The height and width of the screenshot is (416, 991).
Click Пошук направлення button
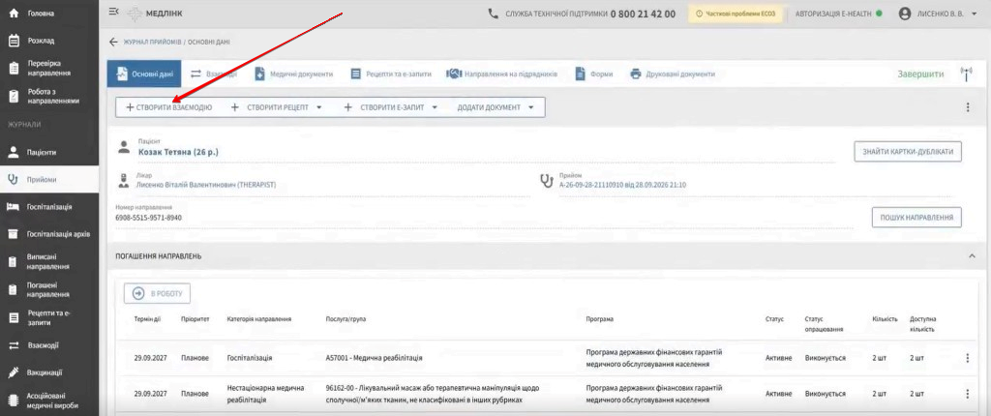coord(916,217)
